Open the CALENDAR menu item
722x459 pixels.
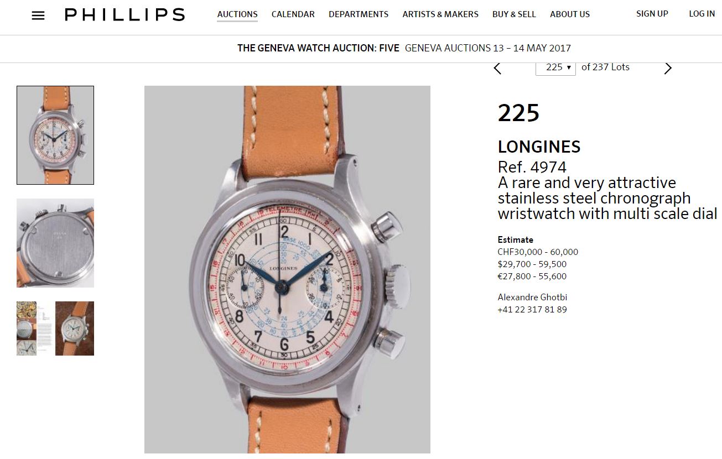coord(293,14)
